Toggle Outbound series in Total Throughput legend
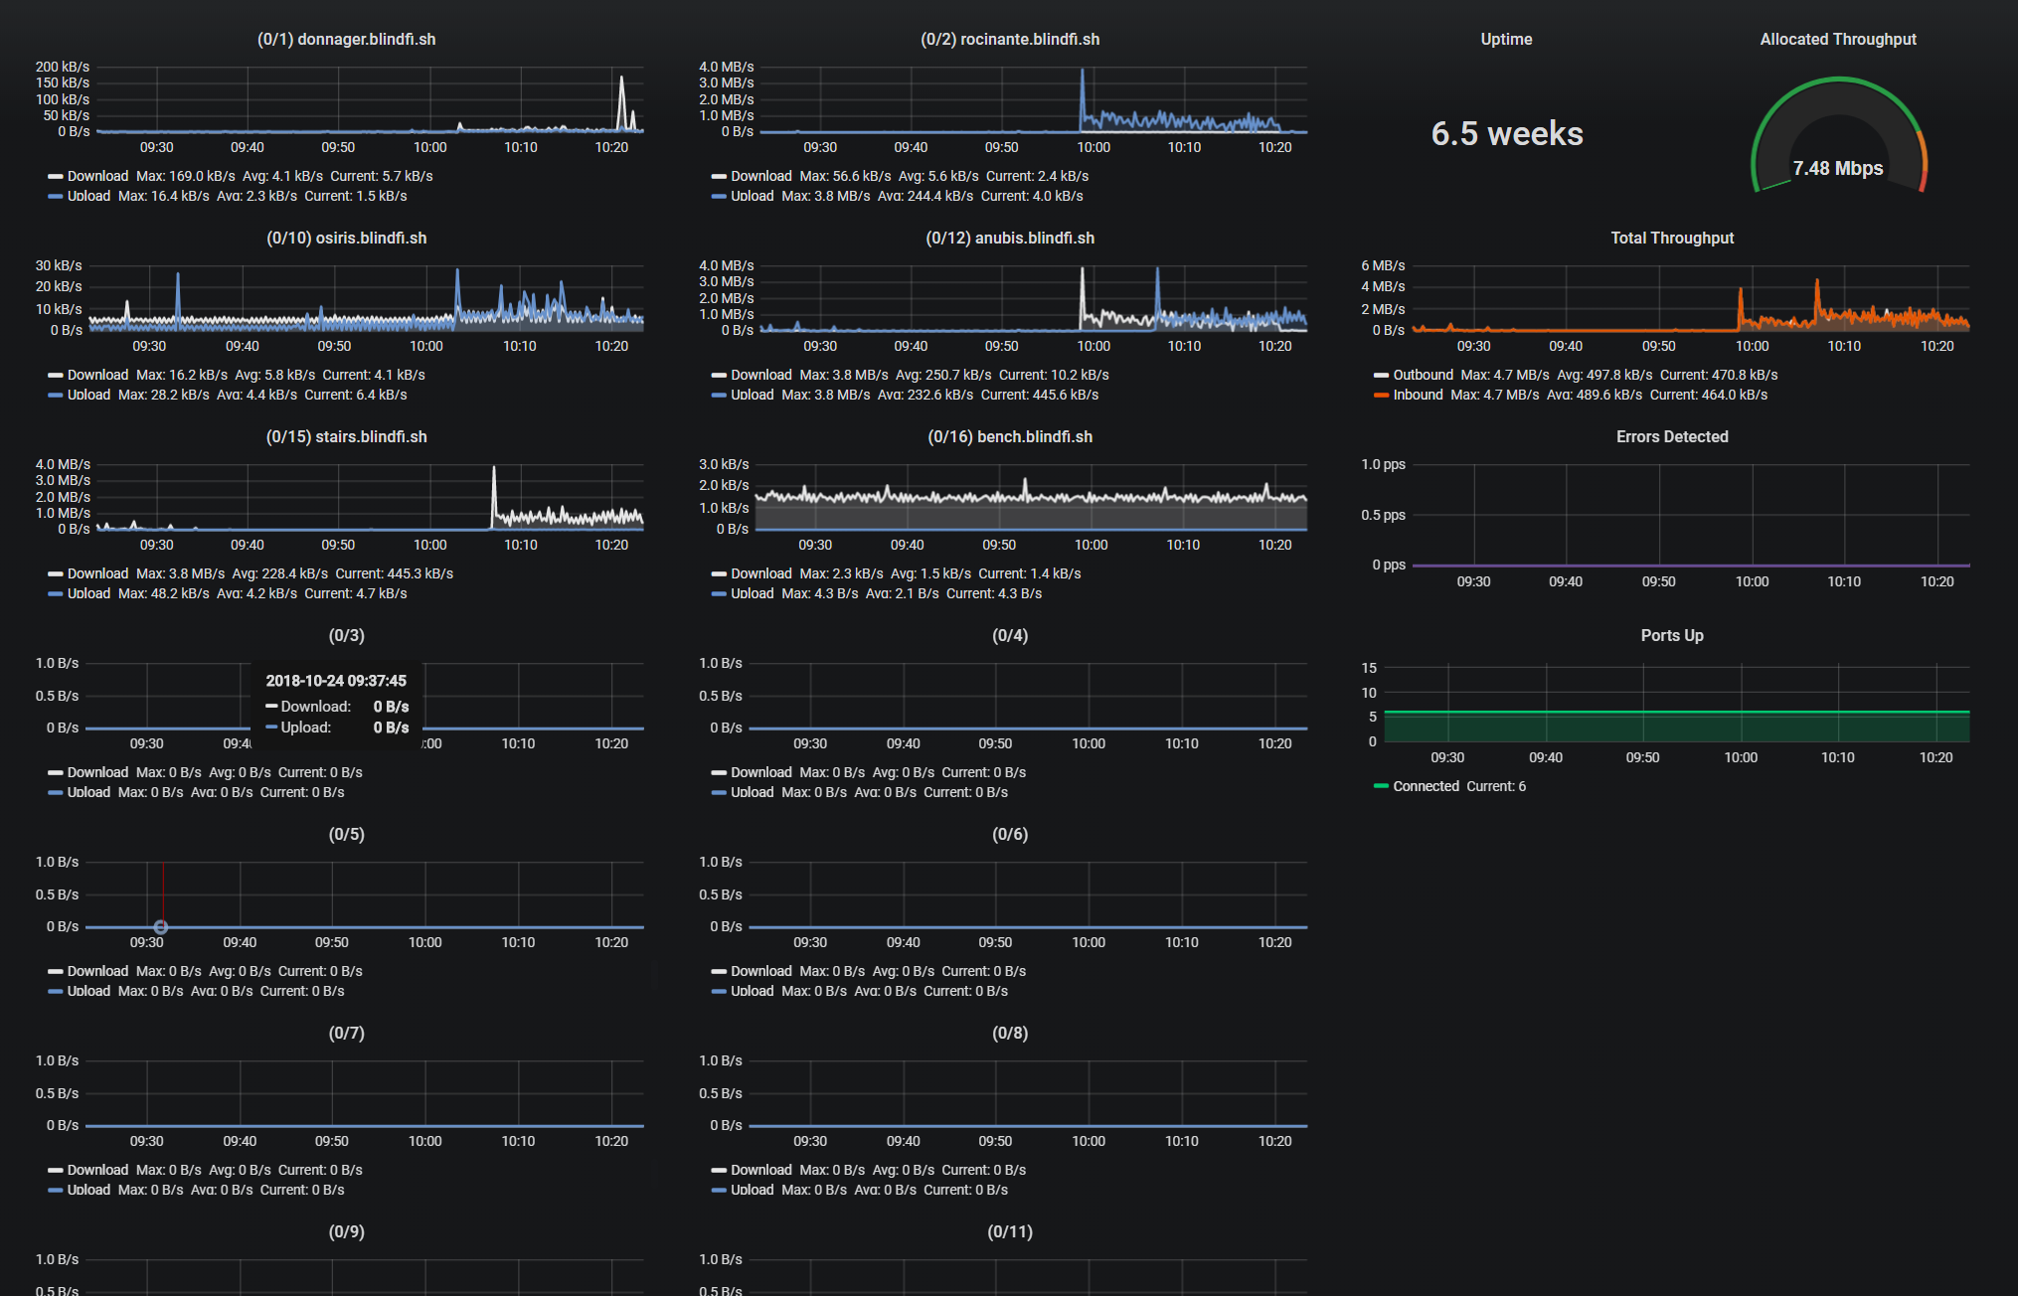Screen dimensions: 2018x1296 click(1422, 376)
